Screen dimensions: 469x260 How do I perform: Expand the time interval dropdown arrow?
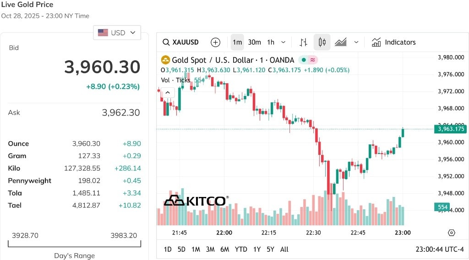coord(283,42)
